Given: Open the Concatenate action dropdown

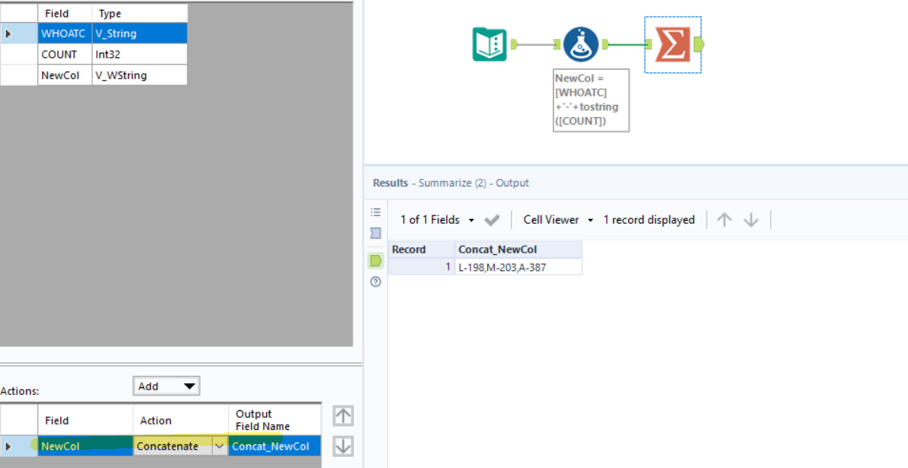Looking at the screenshot, I should point(220,446).
